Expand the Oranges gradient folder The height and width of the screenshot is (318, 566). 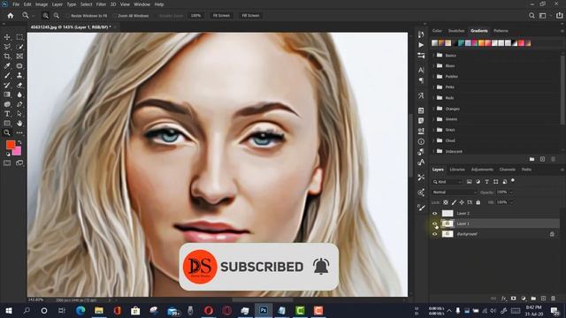[433, 109]
